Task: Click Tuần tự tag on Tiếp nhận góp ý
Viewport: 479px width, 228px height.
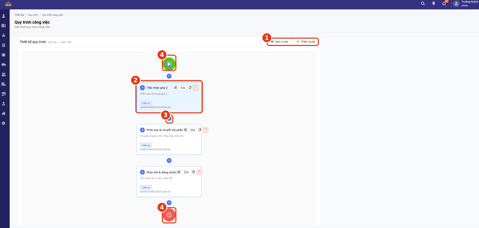Action: [146, 103]
